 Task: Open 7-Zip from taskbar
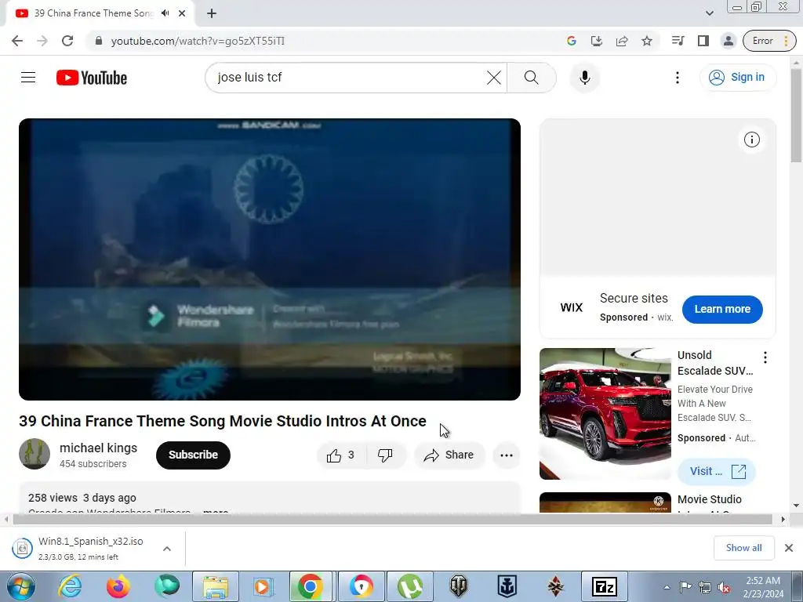pyautogui.click(x=605, y=586)
